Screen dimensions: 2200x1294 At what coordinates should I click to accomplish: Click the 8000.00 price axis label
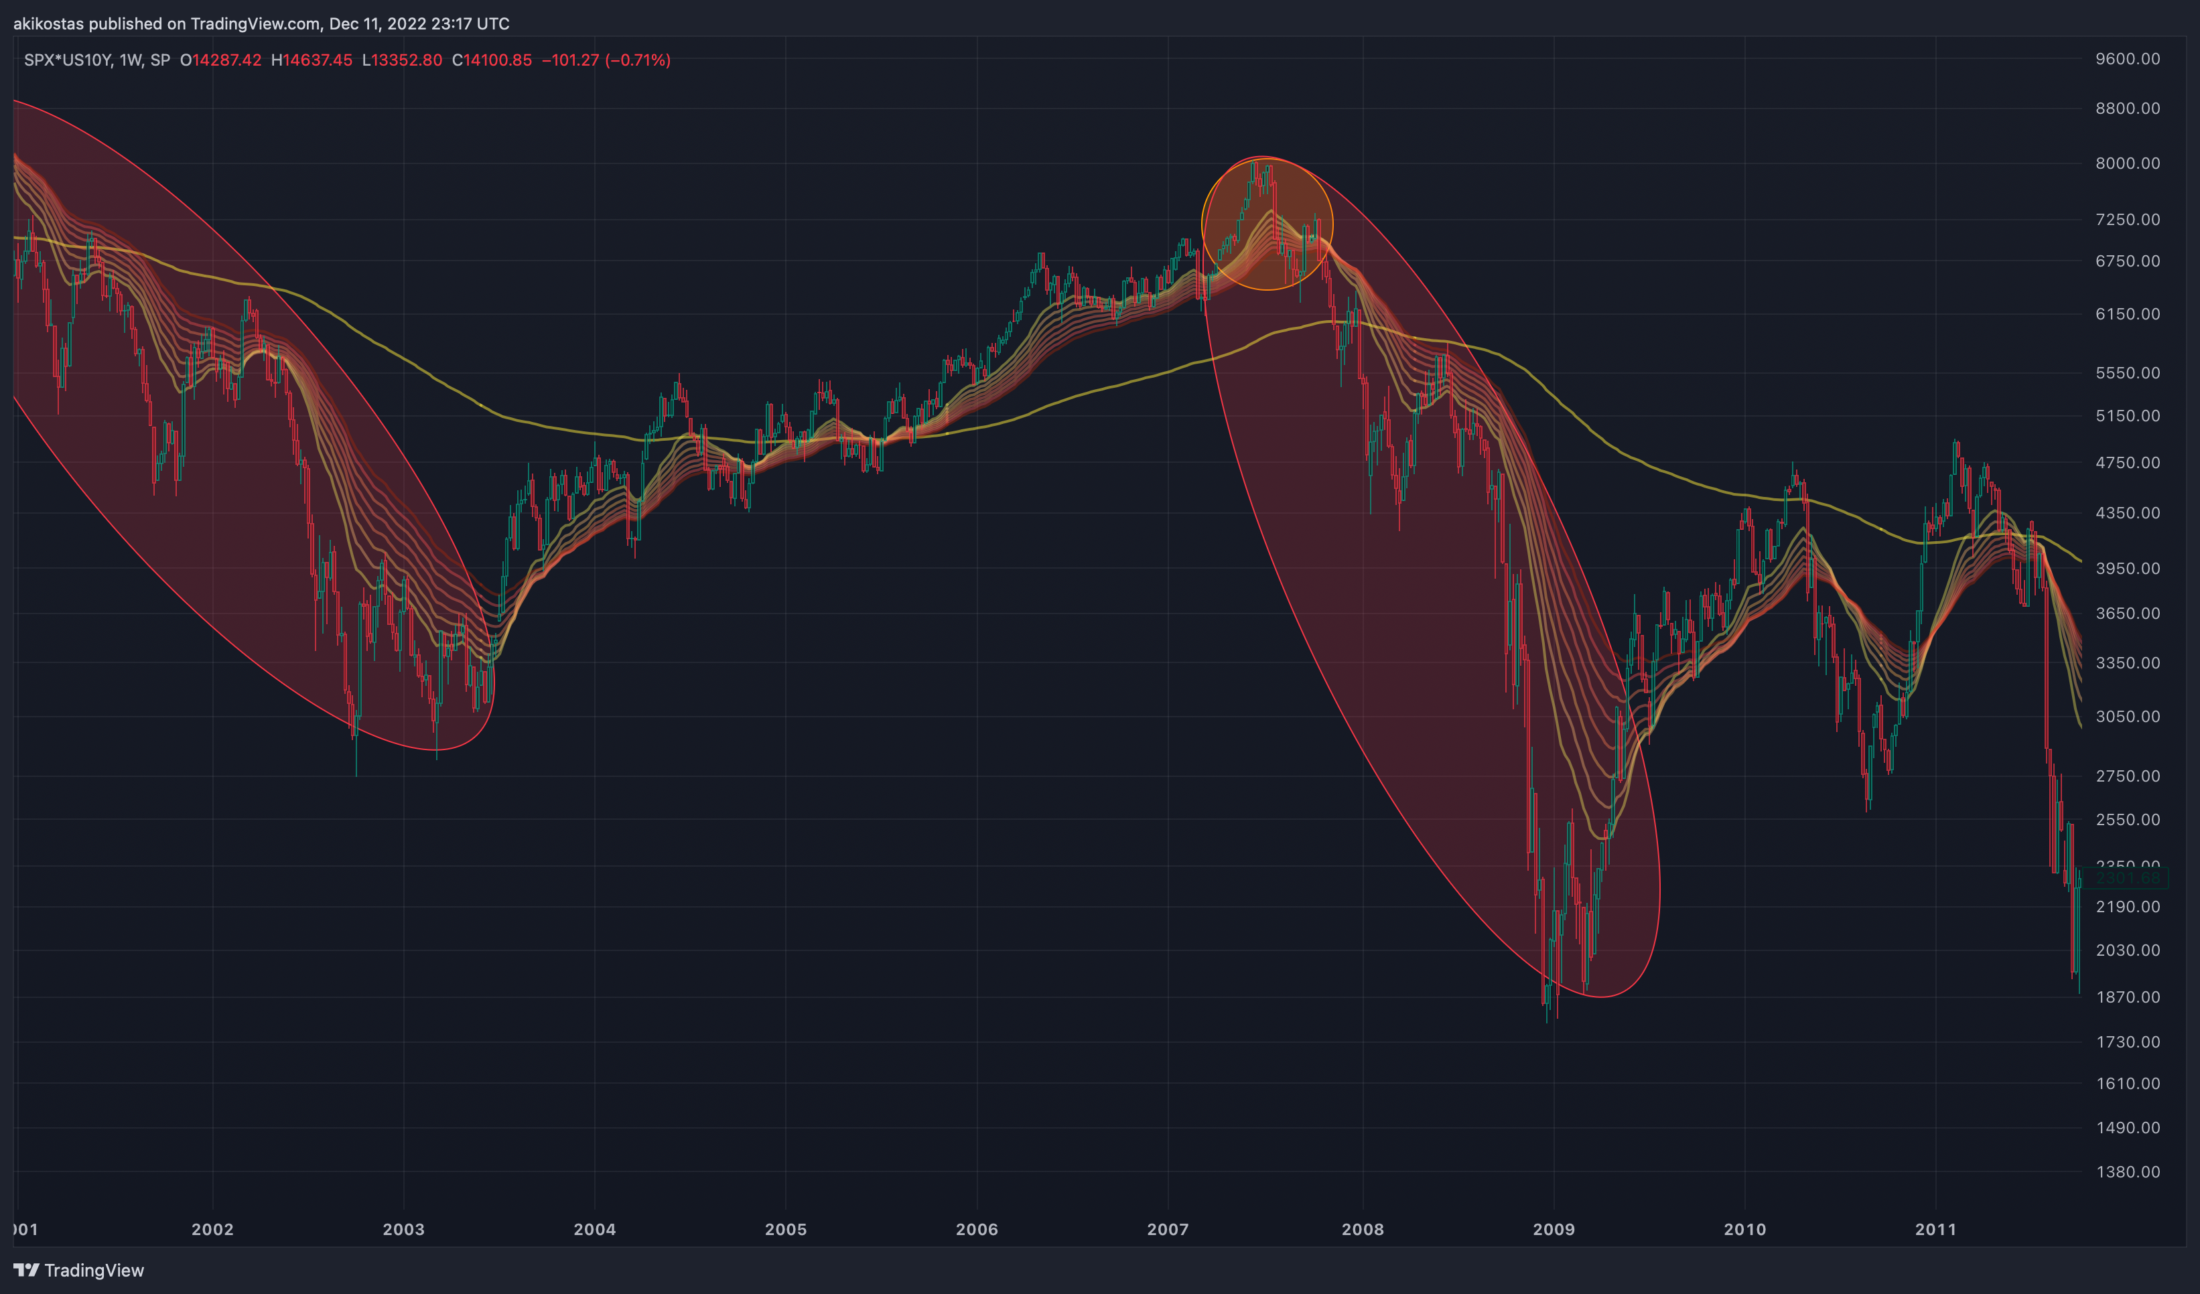point(2128,163)
